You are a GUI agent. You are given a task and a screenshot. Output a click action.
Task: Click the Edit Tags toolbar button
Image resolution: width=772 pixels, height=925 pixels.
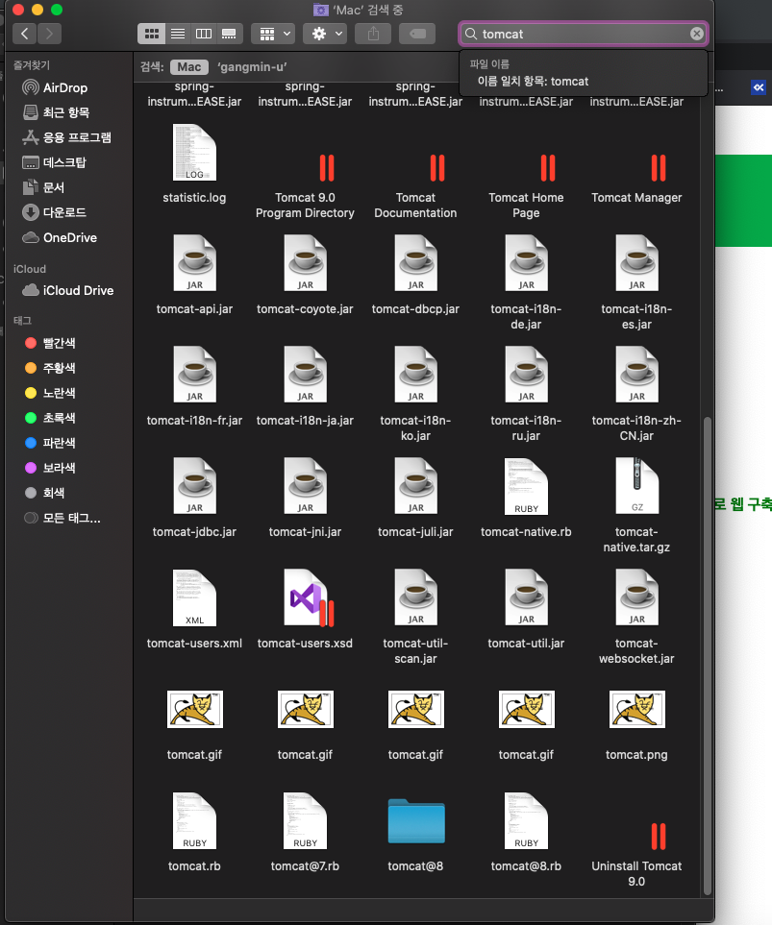[x=417, y=34]
